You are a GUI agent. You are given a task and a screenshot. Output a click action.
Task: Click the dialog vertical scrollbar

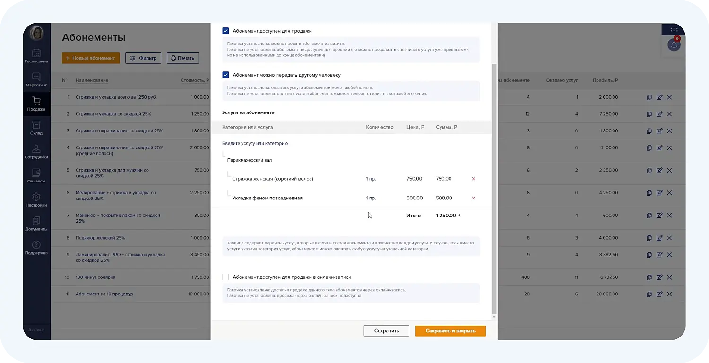click(x=494, y=189)
